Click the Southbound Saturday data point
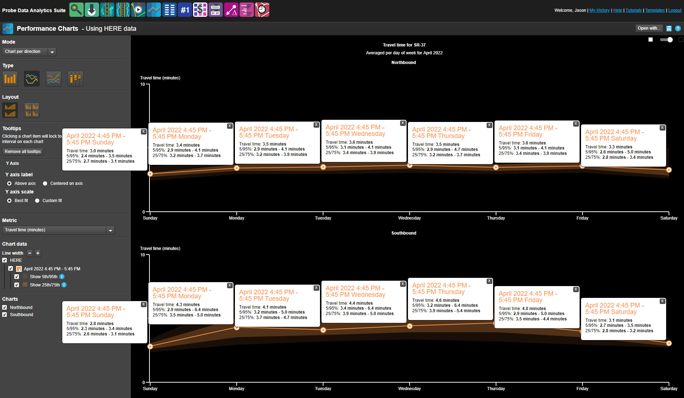 point(669,343)
